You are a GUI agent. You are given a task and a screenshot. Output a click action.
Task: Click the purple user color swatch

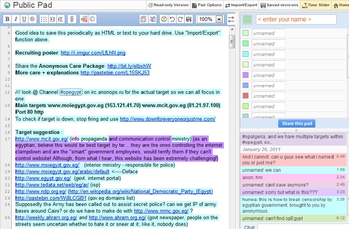click(245, 75)
